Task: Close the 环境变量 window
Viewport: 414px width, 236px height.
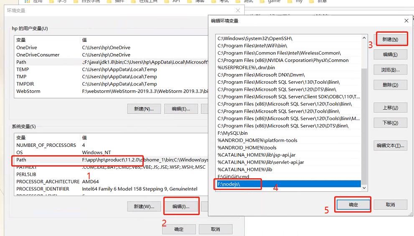Action: 238,10
